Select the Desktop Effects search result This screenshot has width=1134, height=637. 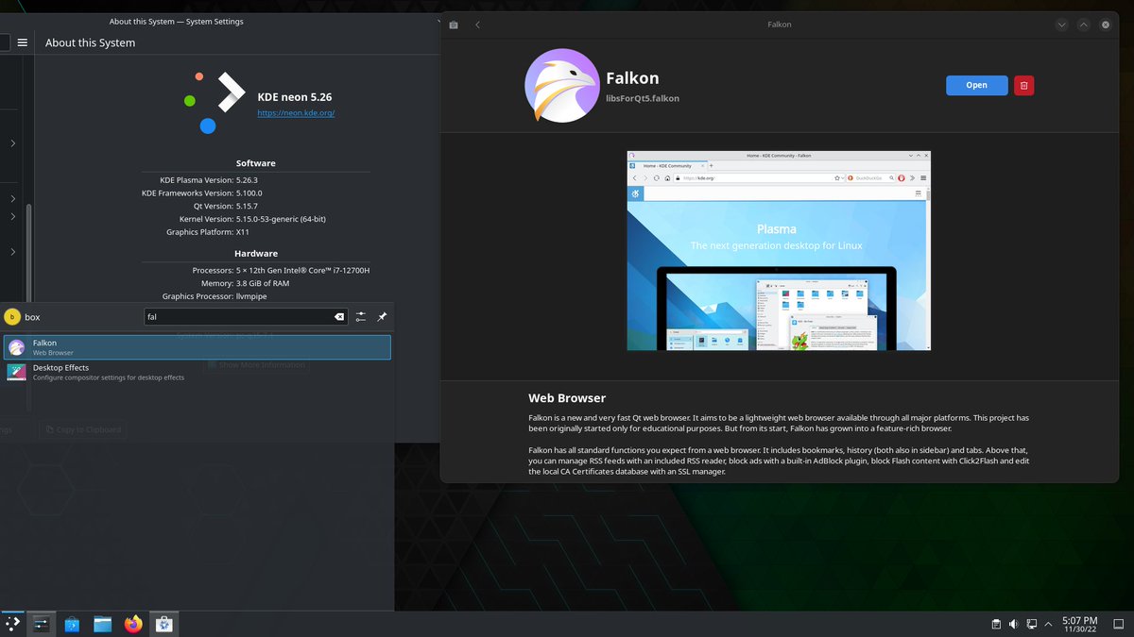[x=197, y=372]
